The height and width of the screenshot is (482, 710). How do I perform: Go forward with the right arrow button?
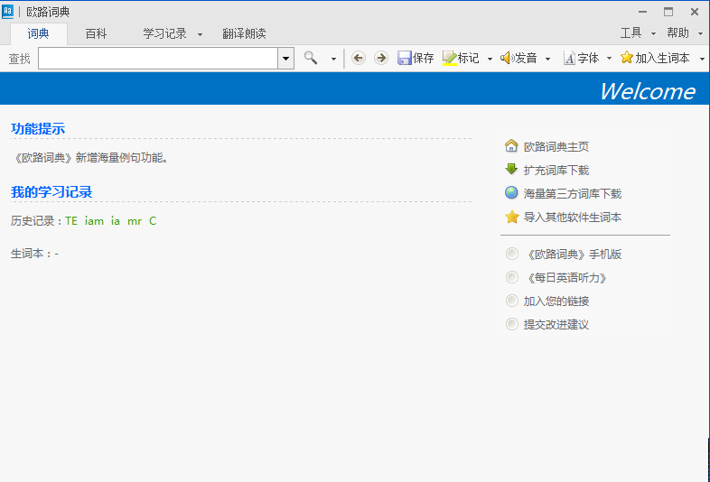[381, 58]
